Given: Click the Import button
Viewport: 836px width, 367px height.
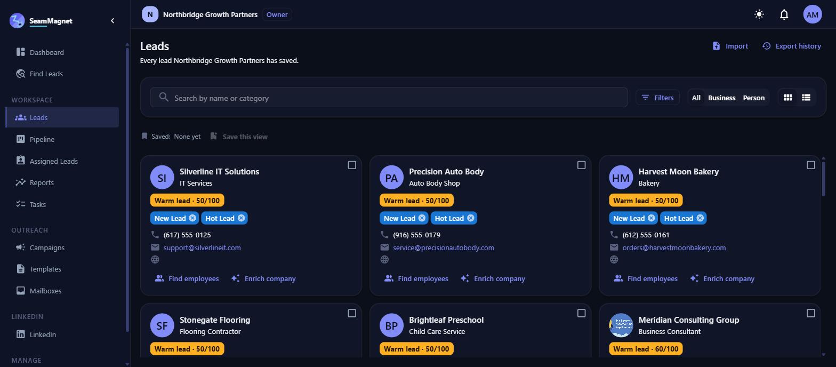Looking at the screenshot, I should [x=730, y=46].
